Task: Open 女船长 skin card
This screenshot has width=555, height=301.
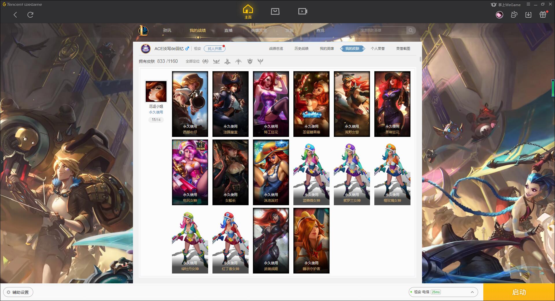Action: (230, 172)
